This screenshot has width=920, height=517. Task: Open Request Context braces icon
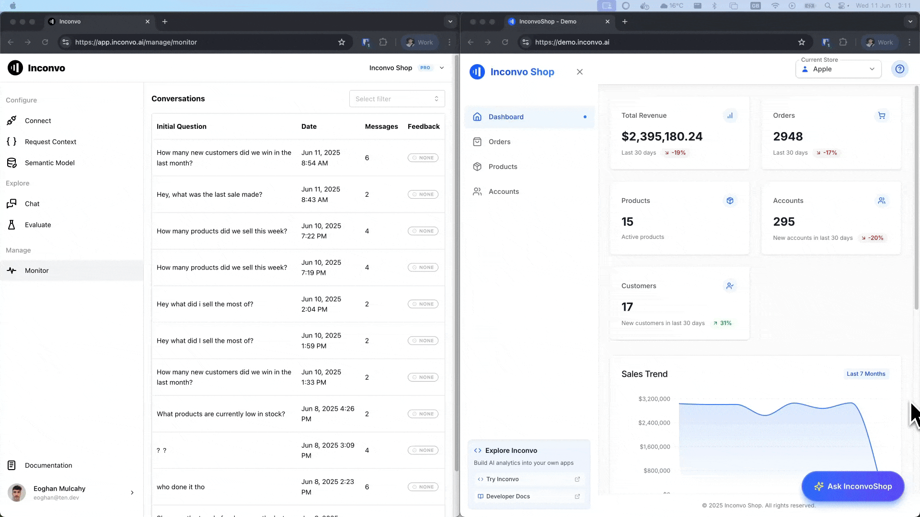[x=11, y=142]
